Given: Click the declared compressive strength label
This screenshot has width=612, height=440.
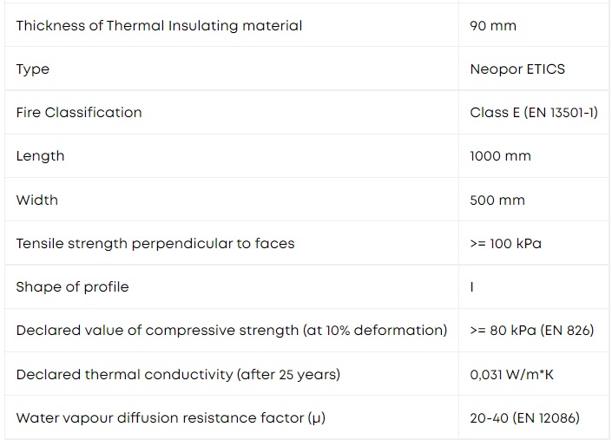Looking at the screenshot, I should point(232,331).
